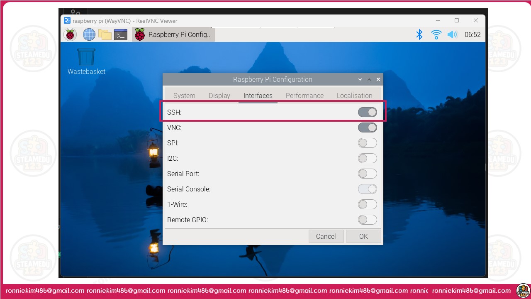This screenshot has width=531, height=299.
Task: Open the Raspberry Pi main menu
Action: 70,34
